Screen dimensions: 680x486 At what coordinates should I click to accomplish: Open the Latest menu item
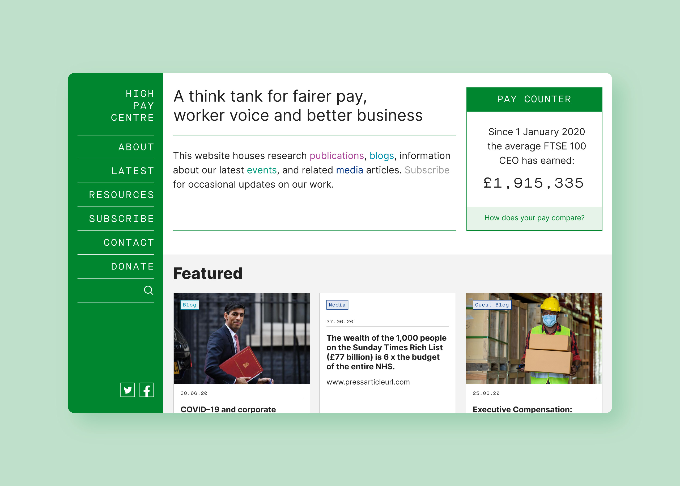pyautogui.click(x=133, y=171)
